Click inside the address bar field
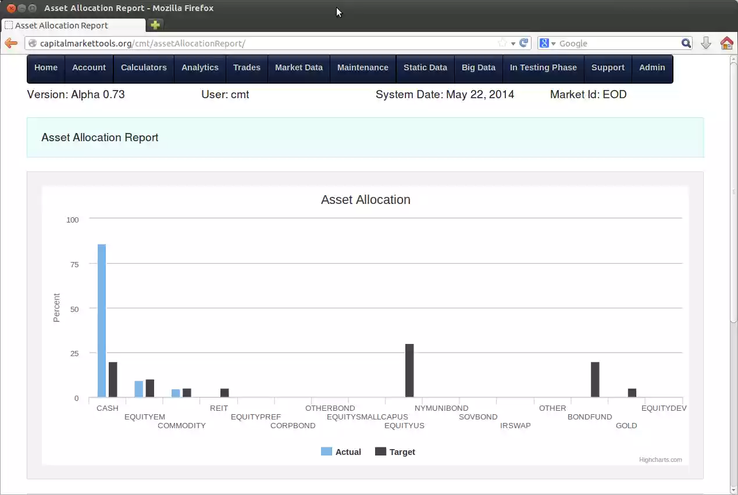738x495 pixels. click(262, 43)
